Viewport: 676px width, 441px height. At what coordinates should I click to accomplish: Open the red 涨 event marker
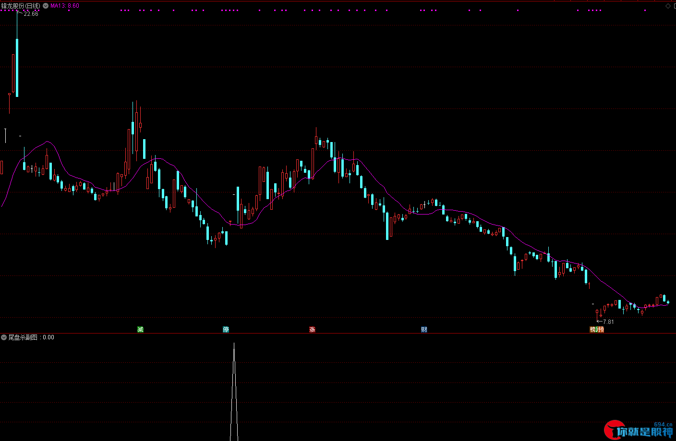[x=312, y=329]
